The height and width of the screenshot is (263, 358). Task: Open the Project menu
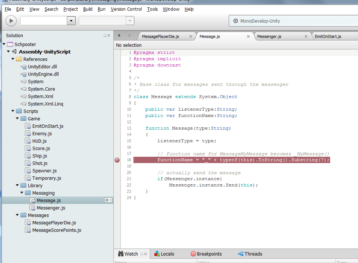pyautogui.click(x=71, y=9)
